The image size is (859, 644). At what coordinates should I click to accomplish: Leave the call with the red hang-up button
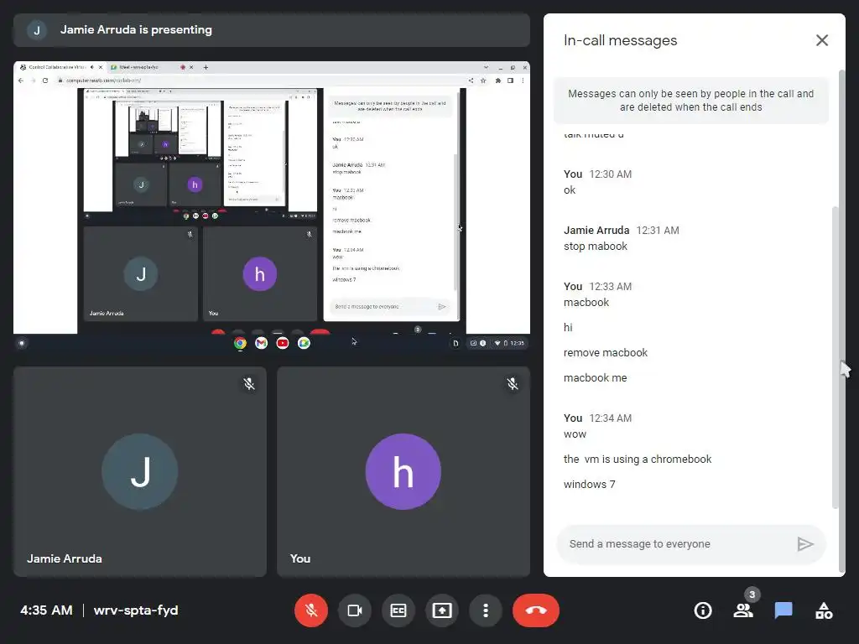pos(536,610)
